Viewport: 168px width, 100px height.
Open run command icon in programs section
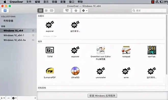coord(152,71)
